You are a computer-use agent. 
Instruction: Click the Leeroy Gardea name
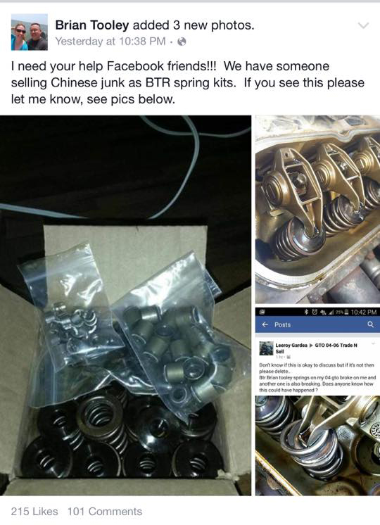[291, 346]
